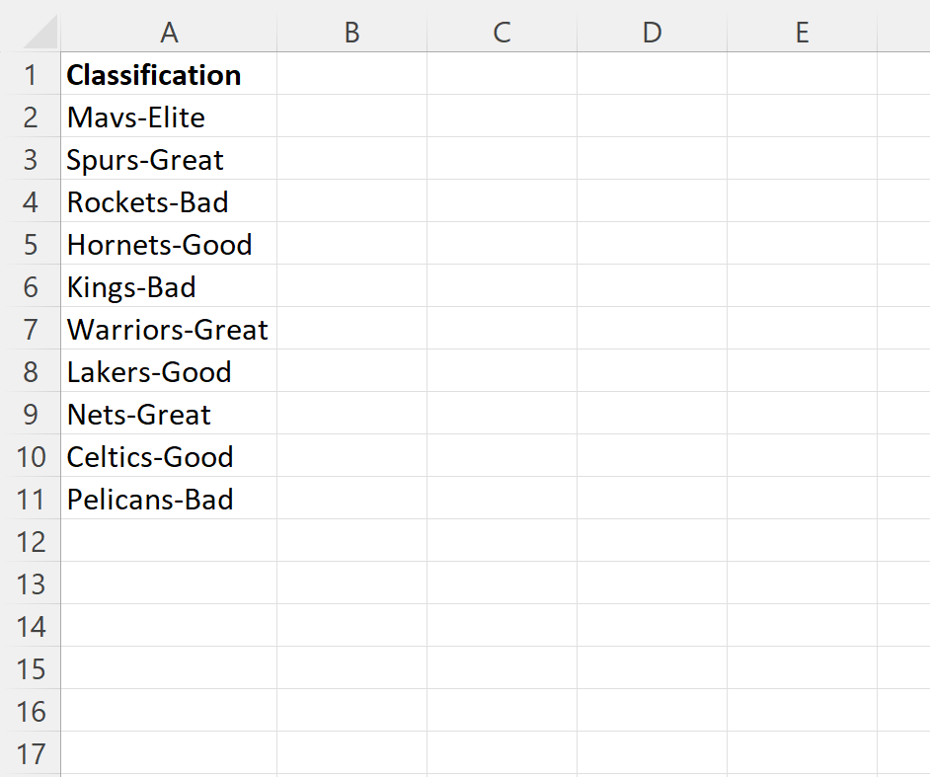
Task: Select row 11 header
Action: coord(31,499)
